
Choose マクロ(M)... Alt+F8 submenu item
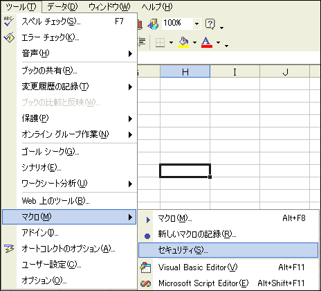pyautogui.click(x=228, y=218)
